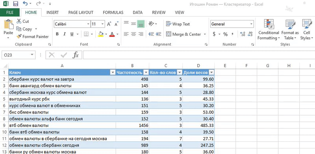The height and width of the screenshot is (154, 315).
Task: Click the Increase Decimal icon
Action: 243,34
